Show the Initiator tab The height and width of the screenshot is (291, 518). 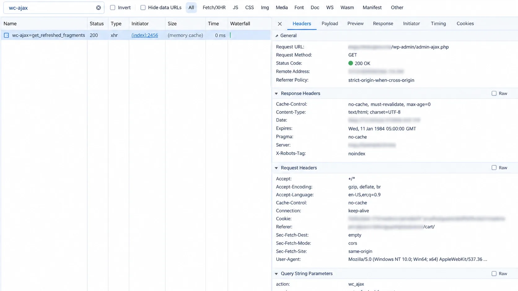pyautogui.click(x=411, y=24)
